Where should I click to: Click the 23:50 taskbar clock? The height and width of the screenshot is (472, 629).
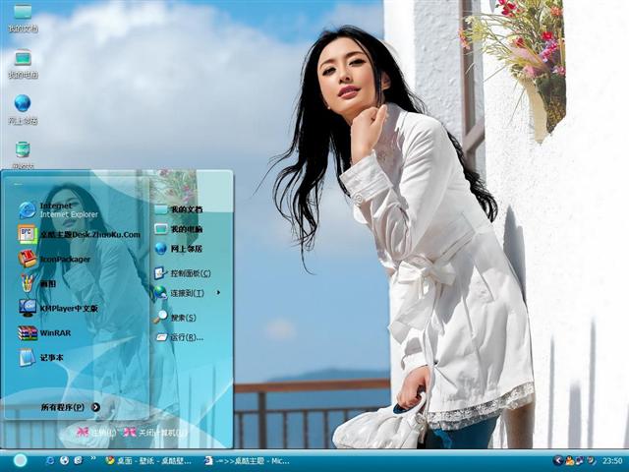coord(612,461)
